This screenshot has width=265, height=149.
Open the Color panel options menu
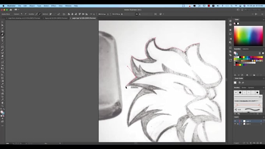[263, 20]
